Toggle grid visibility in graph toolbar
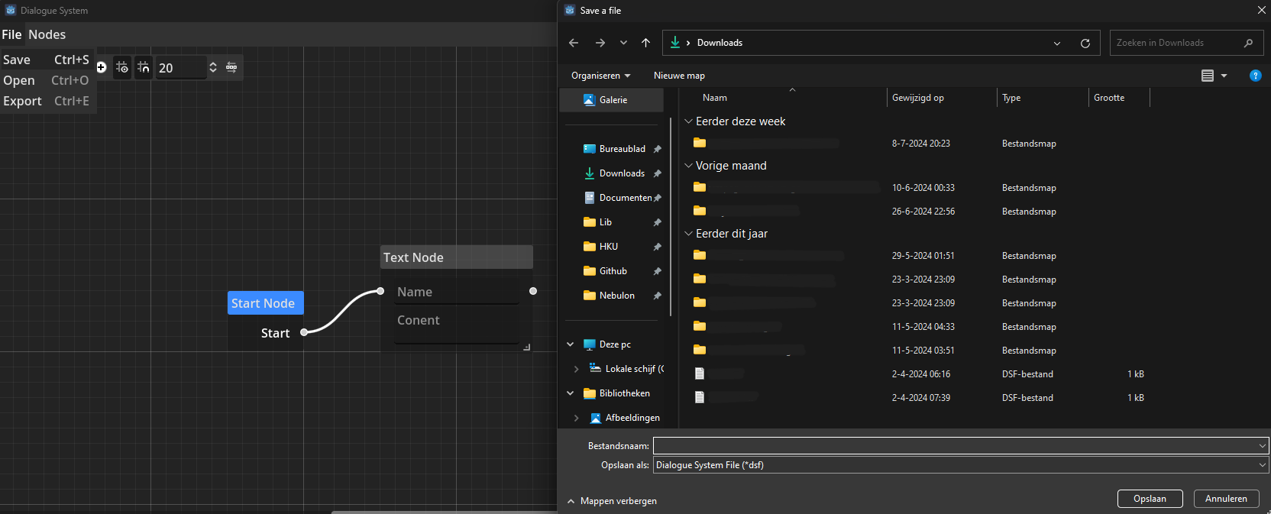The height and width of the screenshot is (514, 1271). (122, 67)
